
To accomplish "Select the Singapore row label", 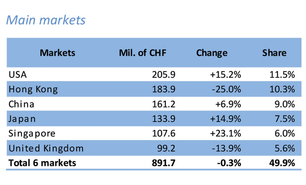I will (32, 133).
